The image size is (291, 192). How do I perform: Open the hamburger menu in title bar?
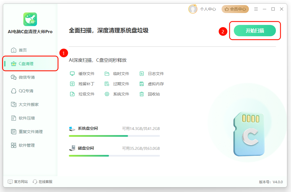tap(256, 9)
